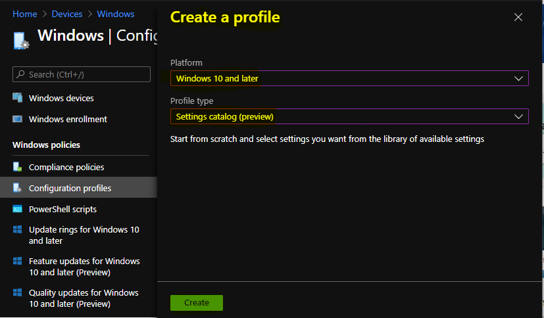
Task: Click the green Create button
Action: point(197,302)
